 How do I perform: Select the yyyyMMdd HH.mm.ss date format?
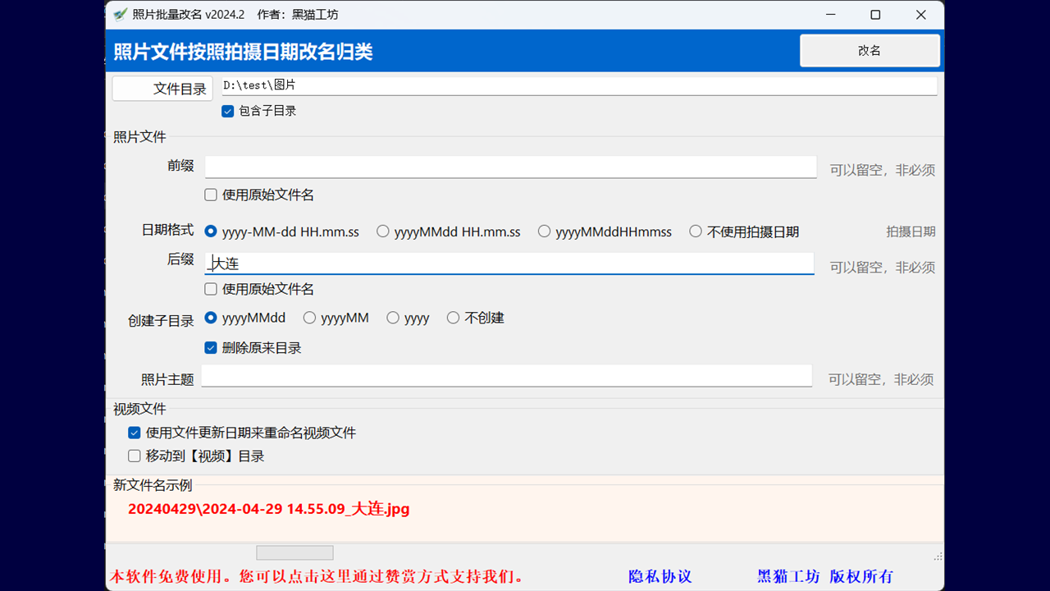click(382, 231)
